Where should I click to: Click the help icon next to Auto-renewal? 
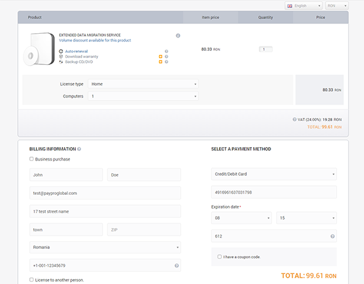[167, 52]
